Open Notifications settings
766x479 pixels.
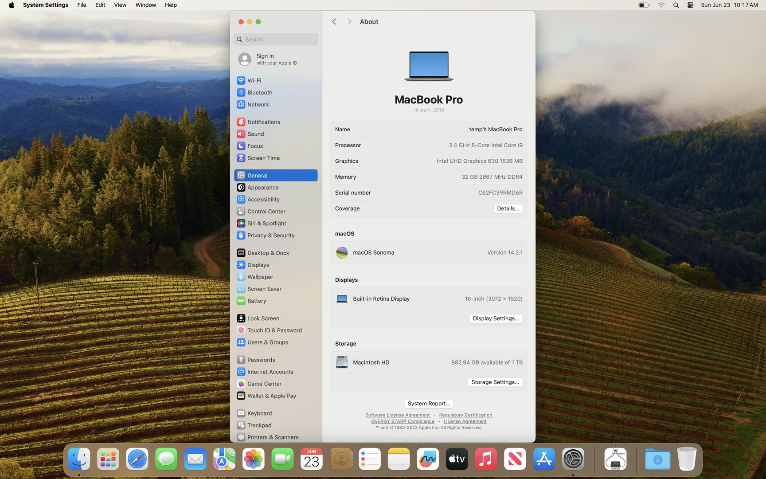tap(276, 122)
